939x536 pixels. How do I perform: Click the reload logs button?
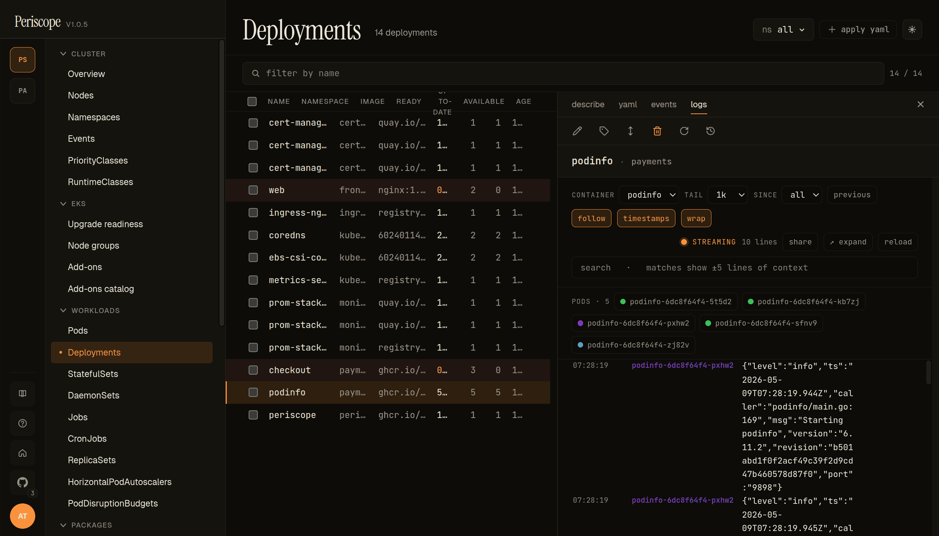tap(898, 242)
